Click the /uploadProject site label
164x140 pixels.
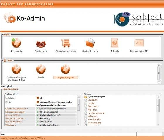[x=66, y=78]
